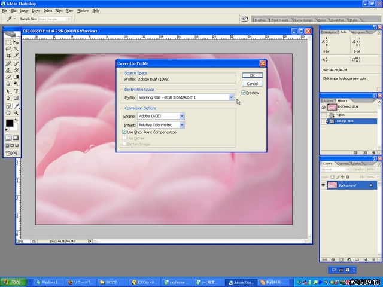Select the Healing Brush tool
This screenshot has height=287, width=383.
(x=8, y=64)
